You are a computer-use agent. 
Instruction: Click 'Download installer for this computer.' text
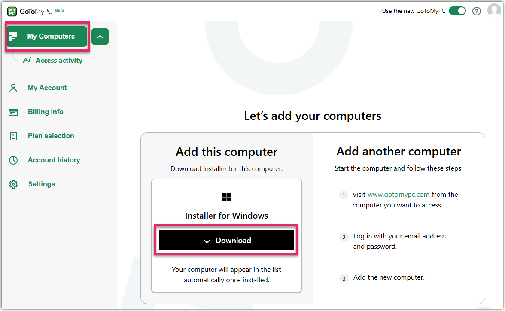click(x=226, y=169)
